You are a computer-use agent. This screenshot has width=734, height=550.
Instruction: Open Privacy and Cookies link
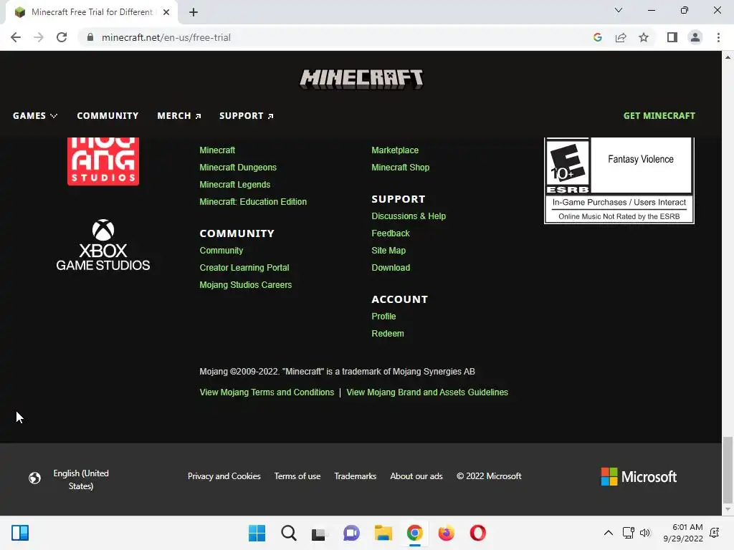224,476
